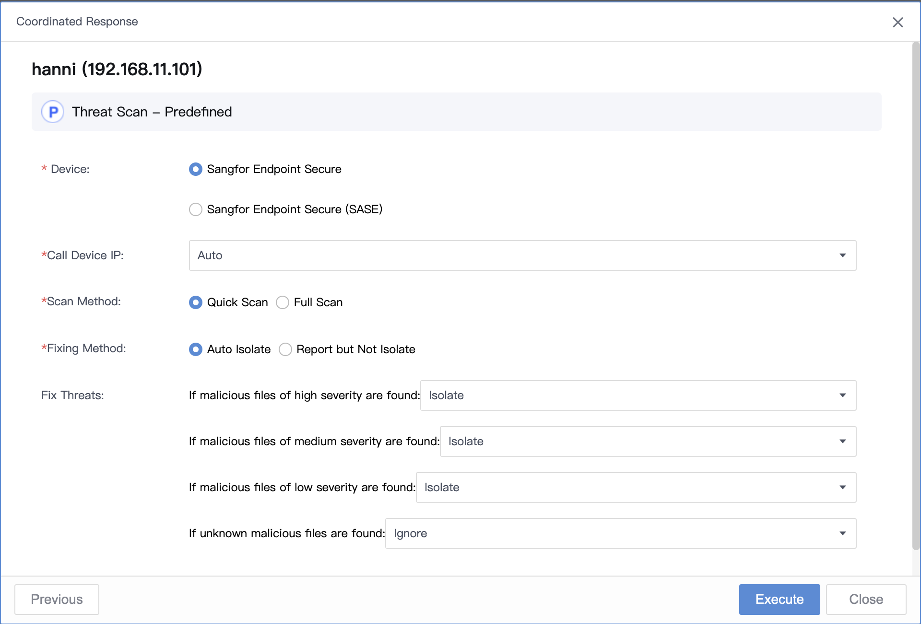
Task: Go back with the Previous button
Action: click(57, 599)
